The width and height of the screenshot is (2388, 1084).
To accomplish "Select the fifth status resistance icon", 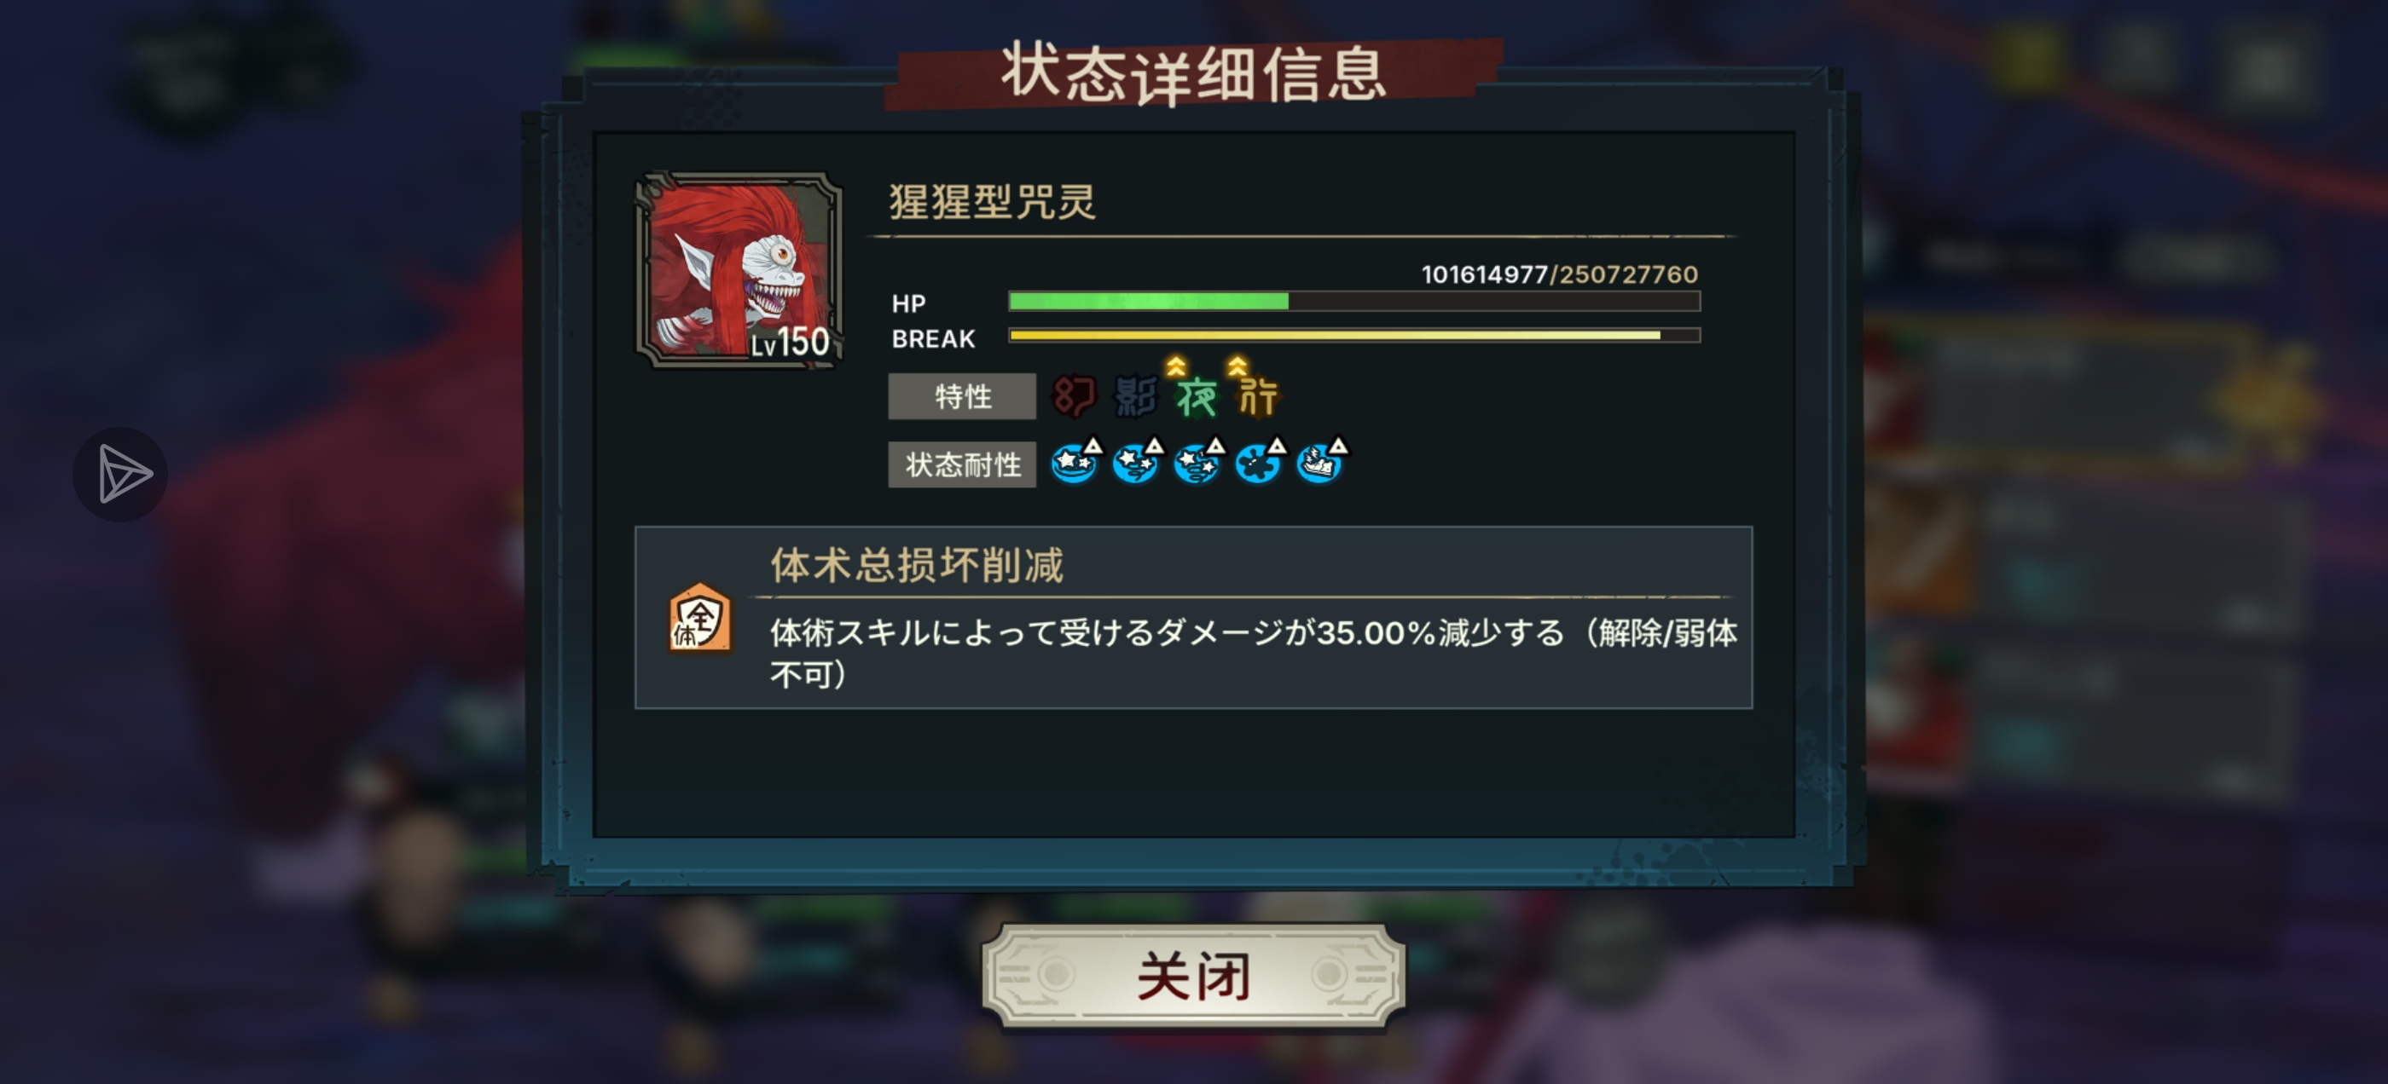I will coord(1323,460).
